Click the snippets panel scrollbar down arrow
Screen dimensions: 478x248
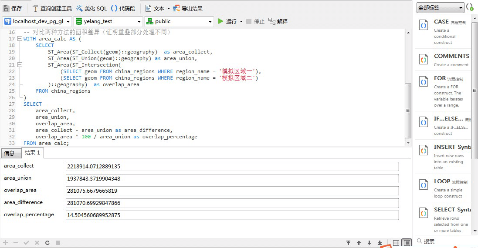click(475, 231)
